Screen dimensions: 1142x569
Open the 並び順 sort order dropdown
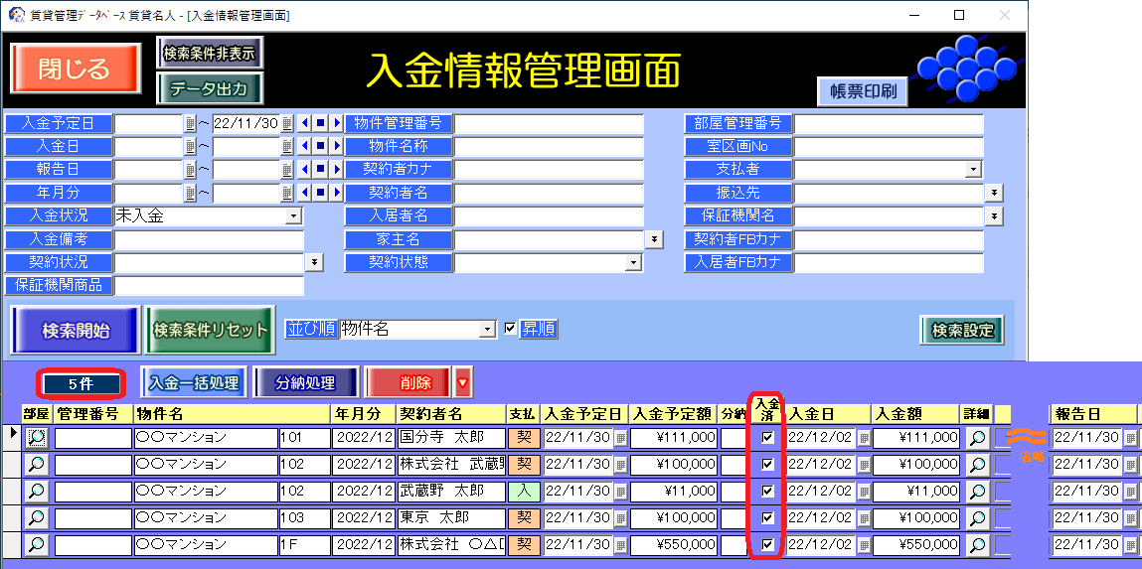point(487,329)
